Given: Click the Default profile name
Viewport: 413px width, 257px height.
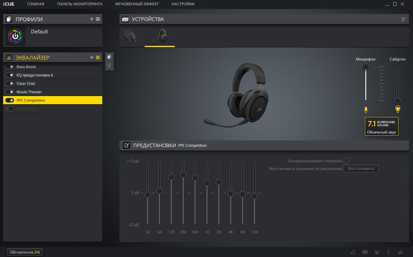Looking at the screenshot, I should coord(39,32).
